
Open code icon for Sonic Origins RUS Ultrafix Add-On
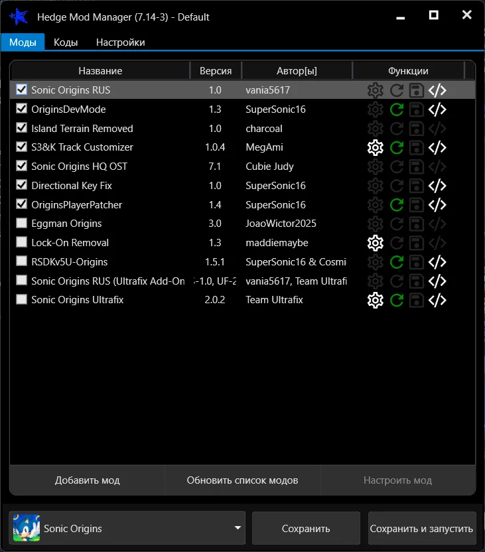click(x=437, y=281)
